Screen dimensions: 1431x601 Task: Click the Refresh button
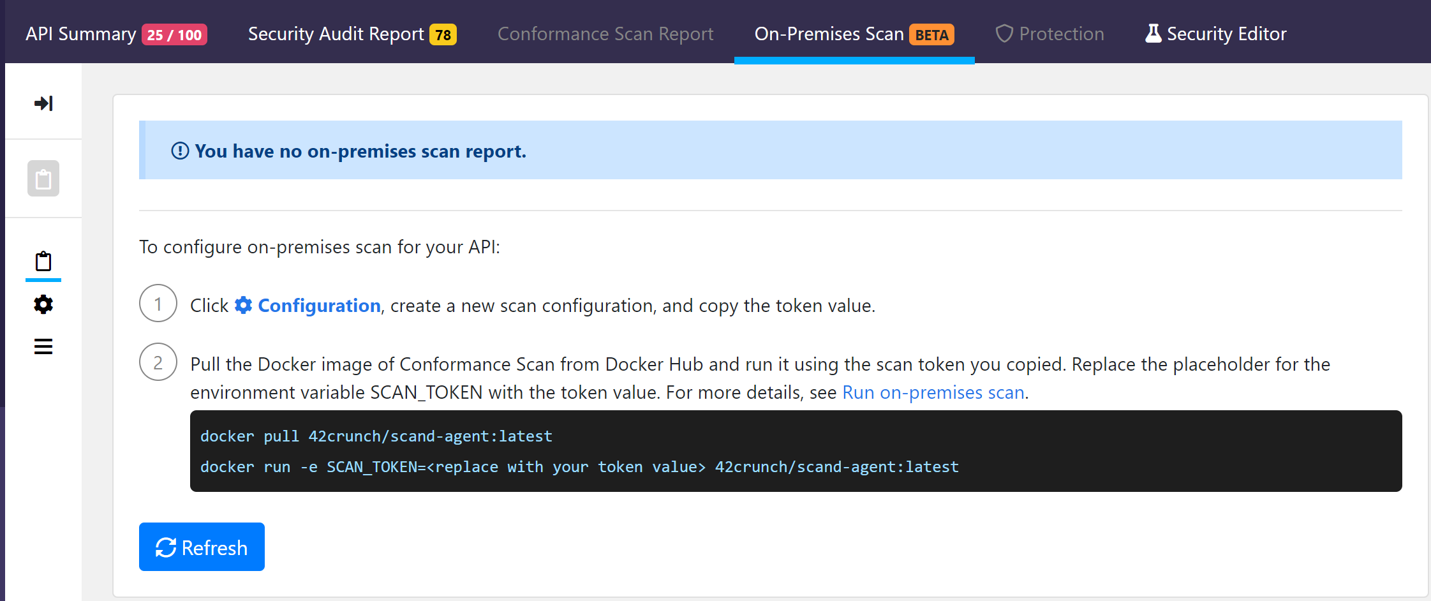202,547
